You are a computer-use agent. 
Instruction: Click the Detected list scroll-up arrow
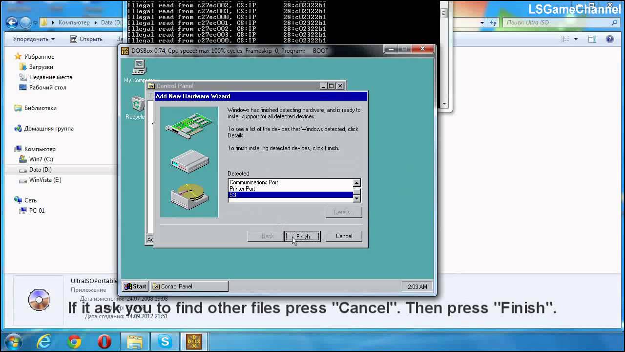coord(356,183)
